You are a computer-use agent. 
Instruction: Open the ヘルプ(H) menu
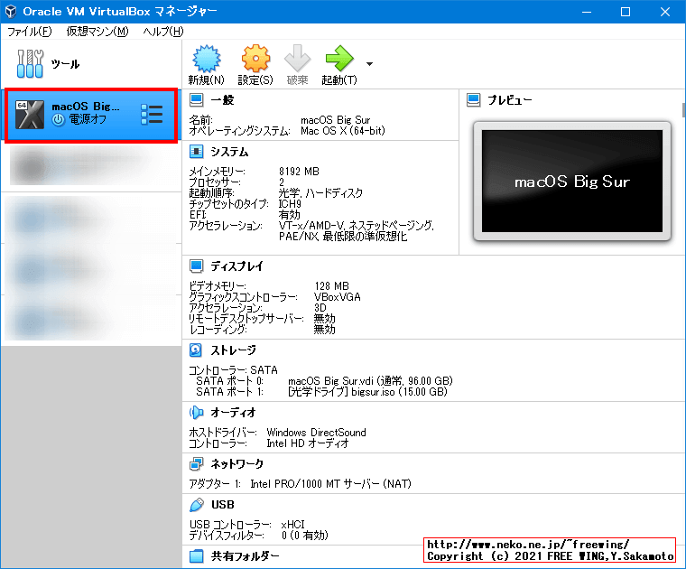coord(163,32)
